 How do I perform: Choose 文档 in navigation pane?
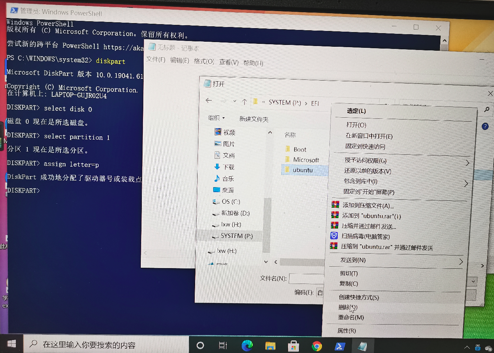point(224,155)
